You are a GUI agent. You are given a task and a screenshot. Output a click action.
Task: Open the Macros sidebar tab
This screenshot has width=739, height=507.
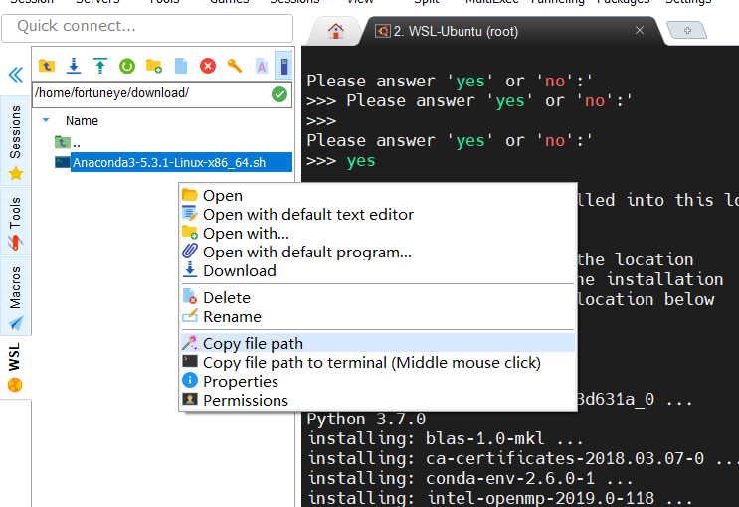point(15,296)
